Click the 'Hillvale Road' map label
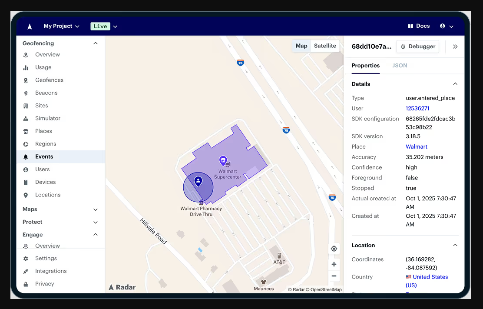483x309 pixels. [153, 231]
